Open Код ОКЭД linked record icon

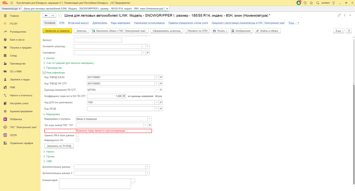click(161, 109)
